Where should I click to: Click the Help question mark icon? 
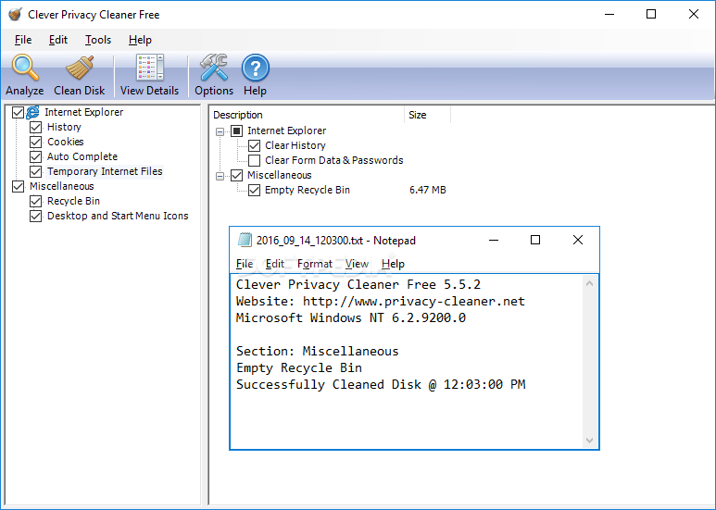(x=256, y=68)
